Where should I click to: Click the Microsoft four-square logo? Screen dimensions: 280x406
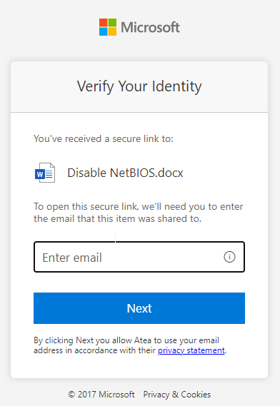108,27
